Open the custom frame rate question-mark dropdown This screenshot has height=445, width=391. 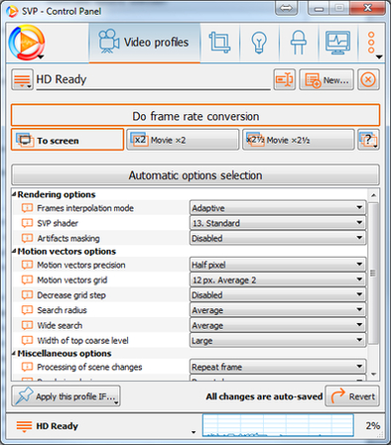(368, 140)
